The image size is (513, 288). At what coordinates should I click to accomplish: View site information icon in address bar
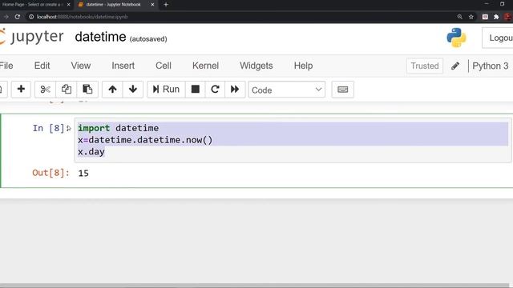click(x=31, y=17)
